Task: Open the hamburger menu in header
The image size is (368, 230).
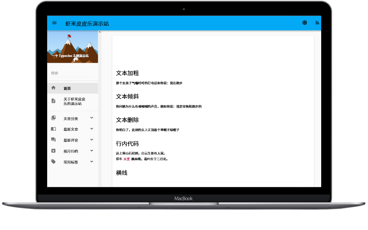Action: pyautogui.click(x=54, y=23)
